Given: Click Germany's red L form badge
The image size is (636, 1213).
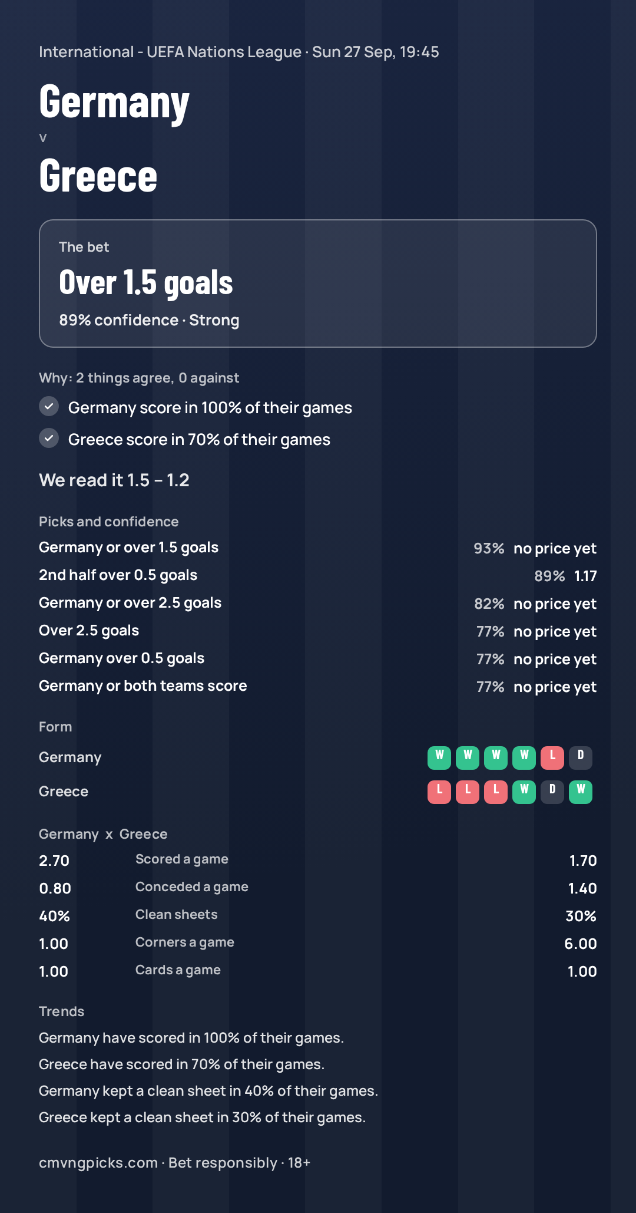Looking at the screenshot, I should pyautogui.click(x=552, y=757).
